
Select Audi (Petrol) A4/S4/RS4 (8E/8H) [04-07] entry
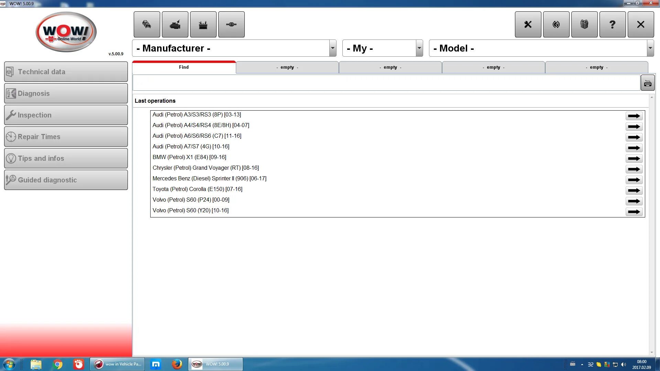[201, 125]
